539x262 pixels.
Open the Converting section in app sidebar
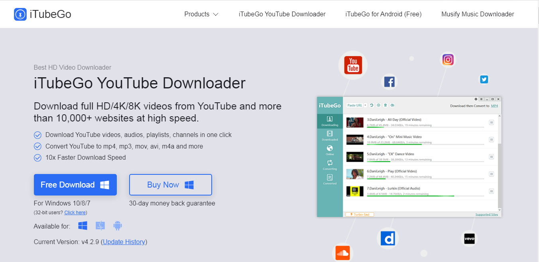(330, 165)
